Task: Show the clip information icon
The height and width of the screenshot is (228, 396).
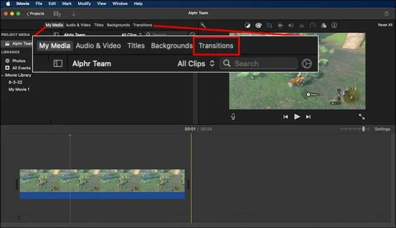Action: pyautogui.click(x=335, y=25)
